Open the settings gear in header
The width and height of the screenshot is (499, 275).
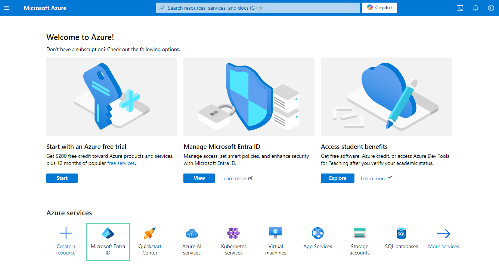491,8
